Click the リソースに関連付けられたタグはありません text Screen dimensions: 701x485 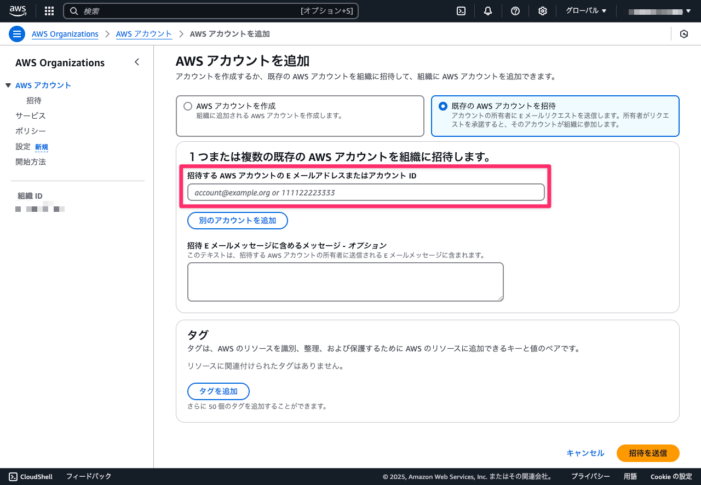(x=266, y=366)
